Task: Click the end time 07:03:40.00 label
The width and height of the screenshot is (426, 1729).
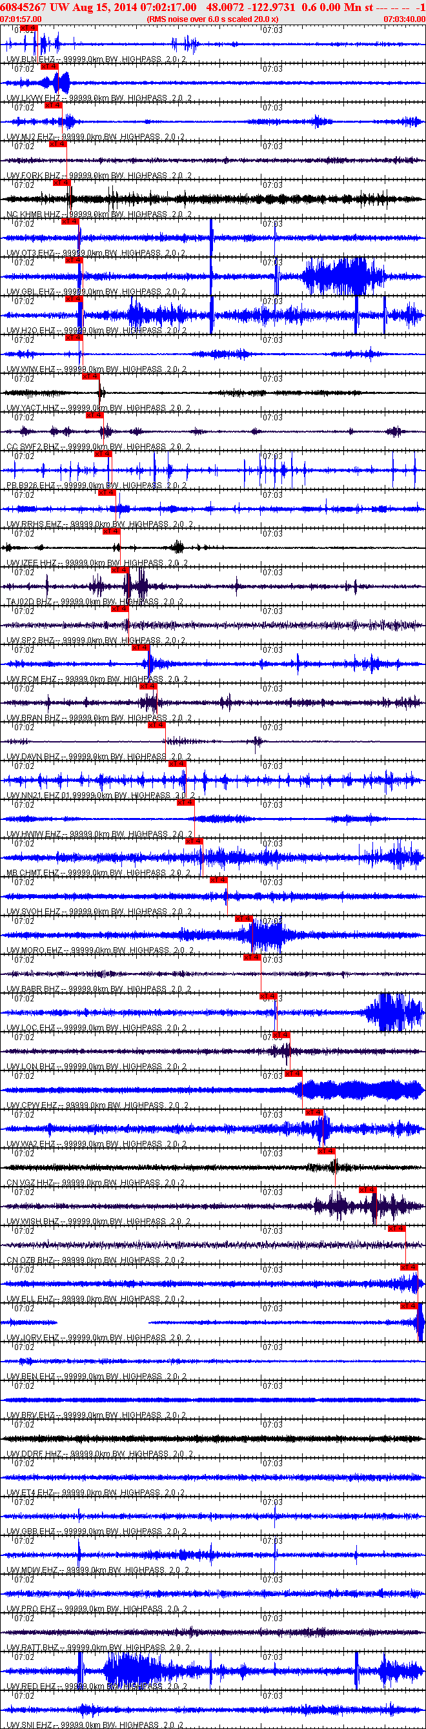Action: pos(405,19)
